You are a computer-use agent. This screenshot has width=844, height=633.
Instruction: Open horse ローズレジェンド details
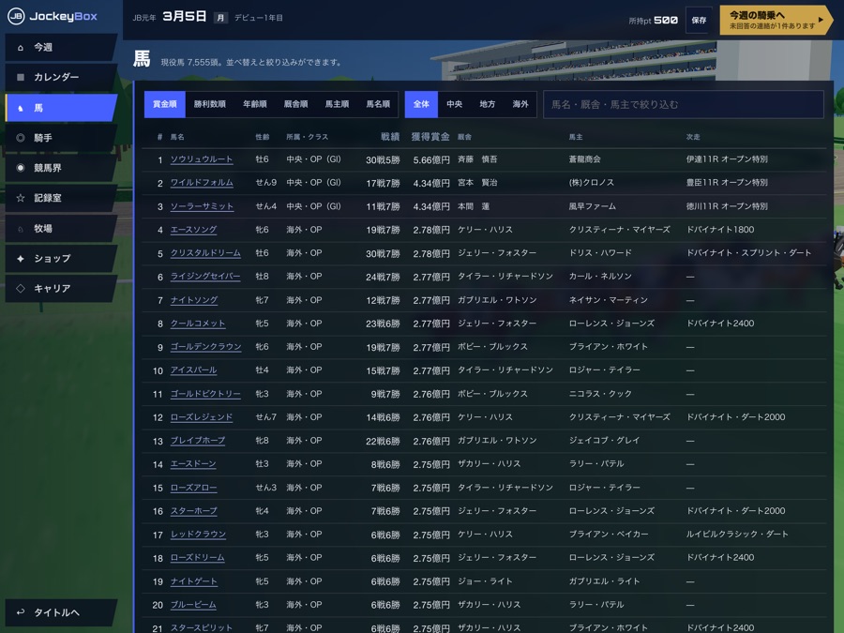[202, 417]
